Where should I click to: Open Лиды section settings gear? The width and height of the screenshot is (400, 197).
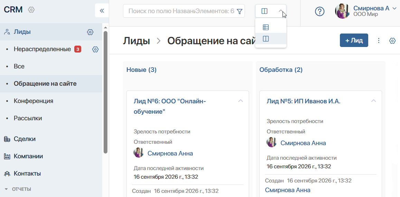click(x=90, y=32)
